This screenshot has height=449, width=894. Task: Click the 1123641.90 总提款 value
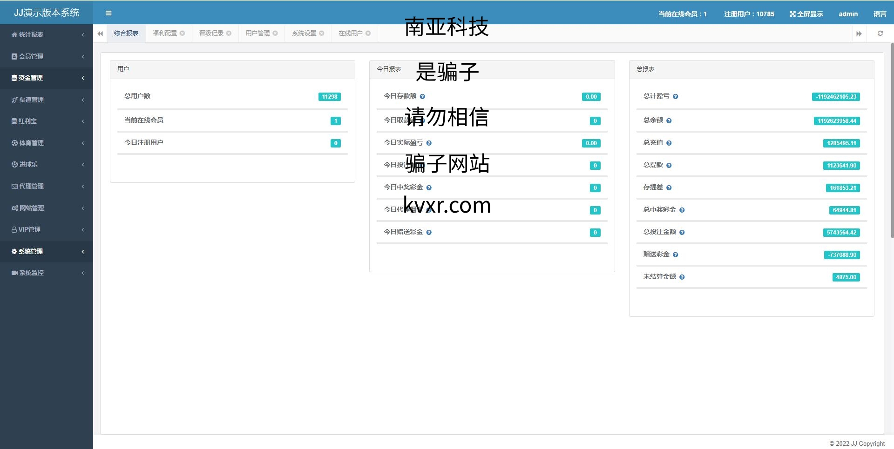click(841, 166)
